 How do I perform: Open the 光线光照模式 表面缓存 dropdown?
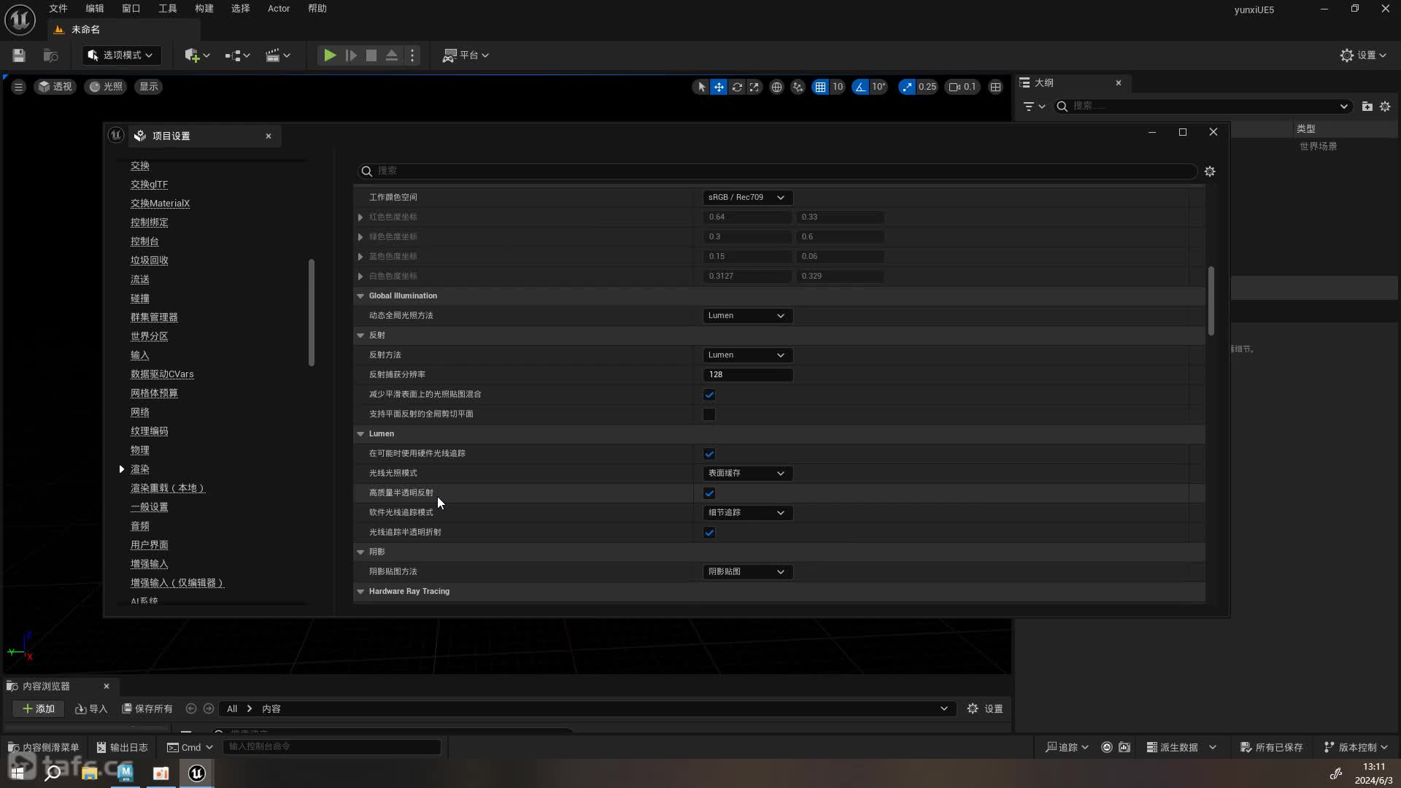(x=747, y=474)
